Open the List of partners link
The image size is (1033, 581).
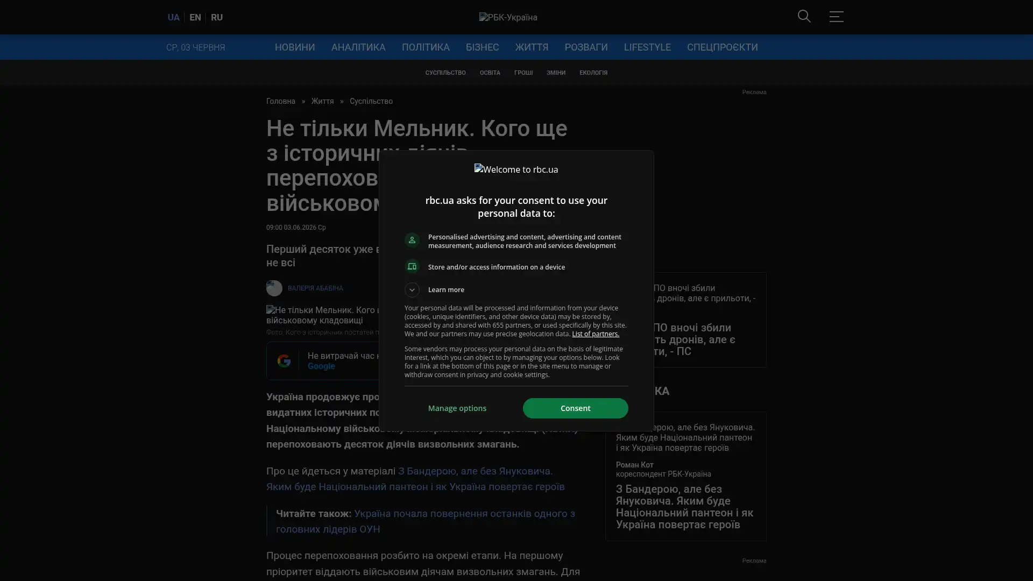pos(595,334)
